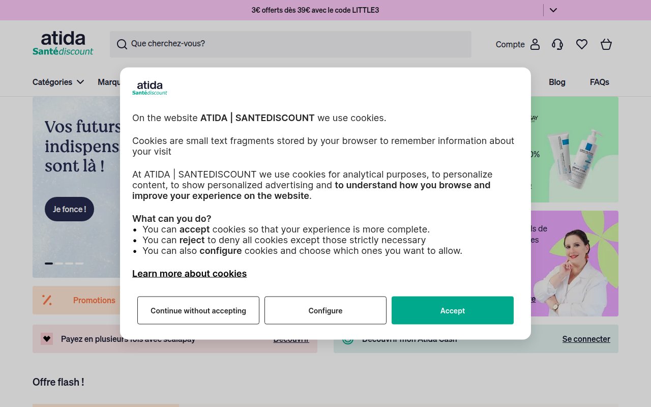View wishlist heart icon

point(582,44)
